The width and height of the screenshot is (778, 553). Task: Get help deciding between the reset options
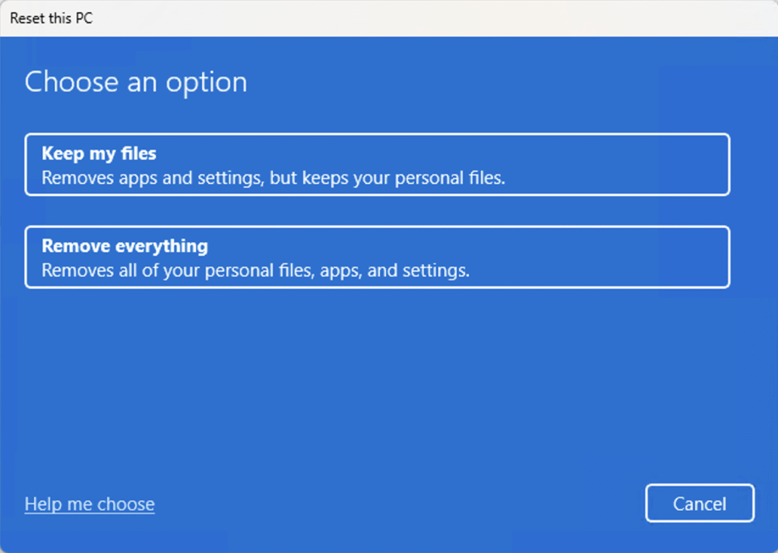[90, 504]
